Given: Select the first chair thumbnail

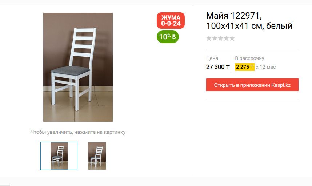Looking at the screenshot, I should pyautogui.click(x=59, y=156).
